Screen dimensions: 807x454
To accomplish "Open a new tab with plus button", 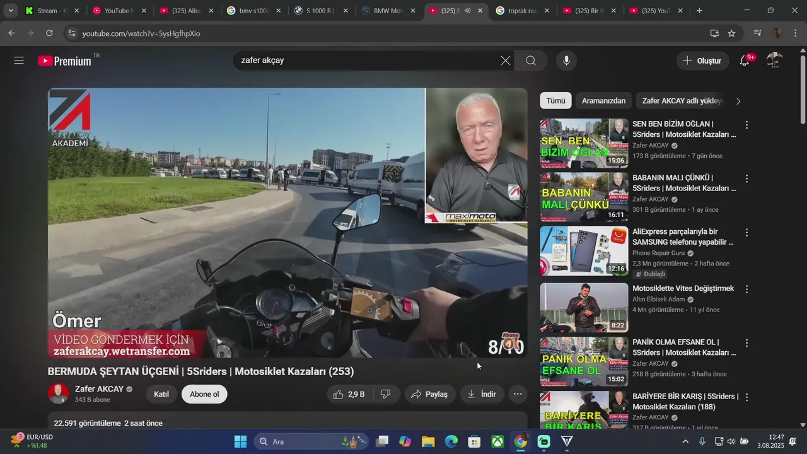I will coord(699,11).
